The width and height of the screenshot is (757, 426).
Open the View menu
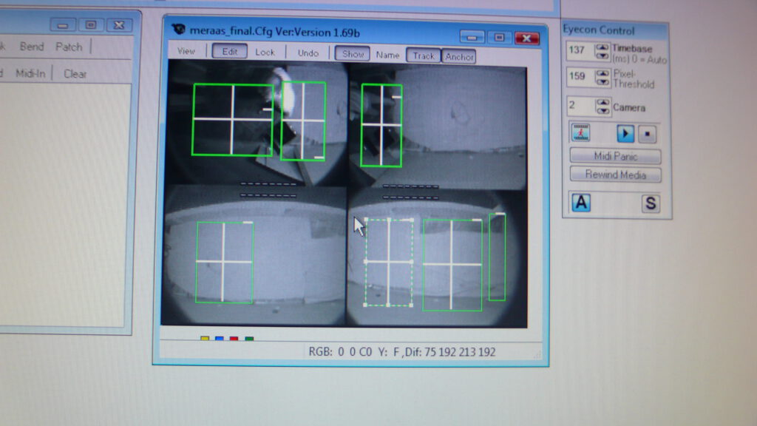click(186, 51)
